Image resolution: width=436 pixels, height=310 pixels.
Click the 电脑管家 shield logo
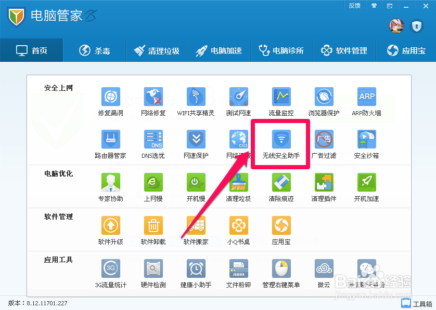tap(17, 17)
